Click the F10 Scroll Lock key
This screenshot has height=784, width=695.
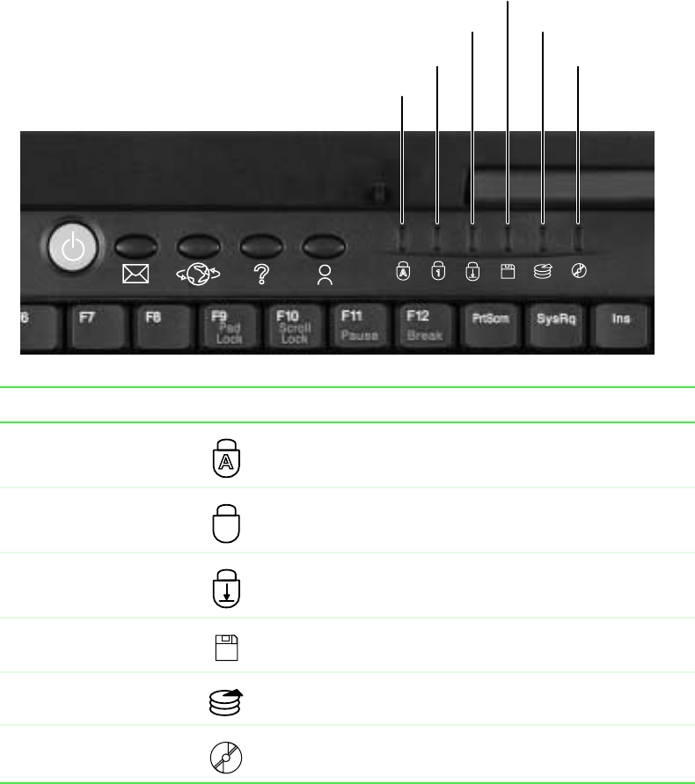(x=294, y=326)
